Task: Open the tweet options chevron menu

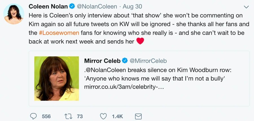Action: (246, 6)
